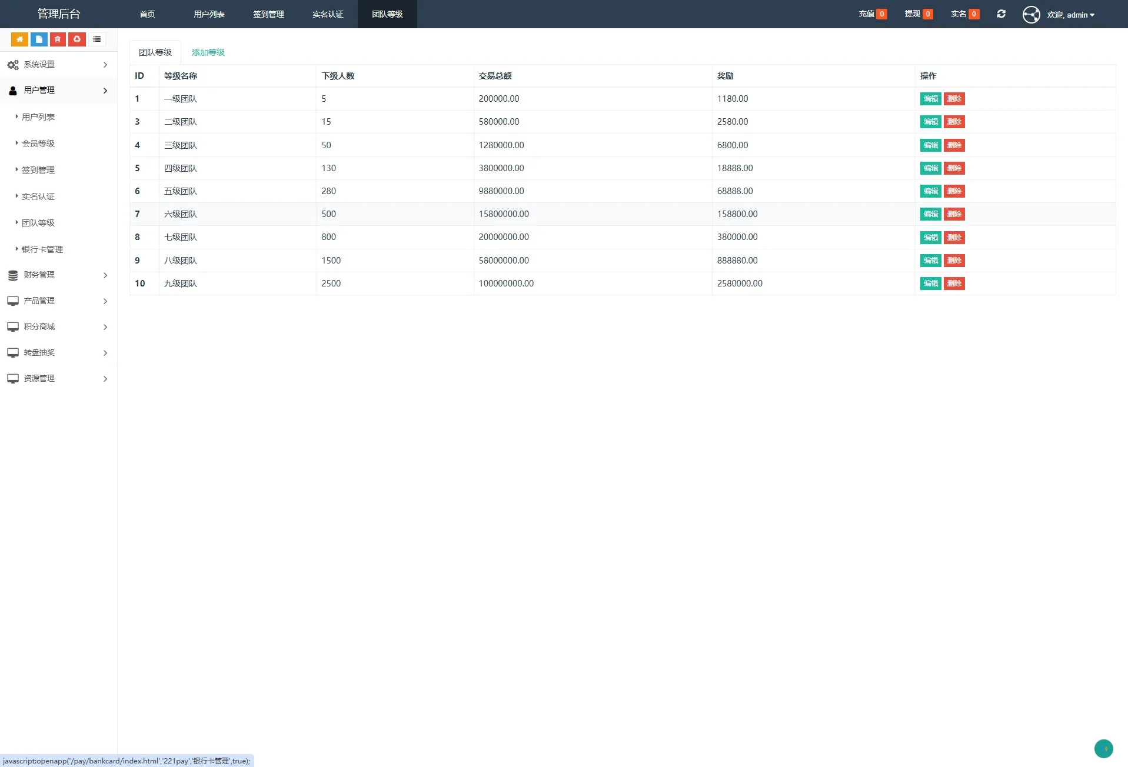This screenshot has width=1128, height=767.
Task: Toggle sidebar with the list icon
Action: tap(97, 39)
